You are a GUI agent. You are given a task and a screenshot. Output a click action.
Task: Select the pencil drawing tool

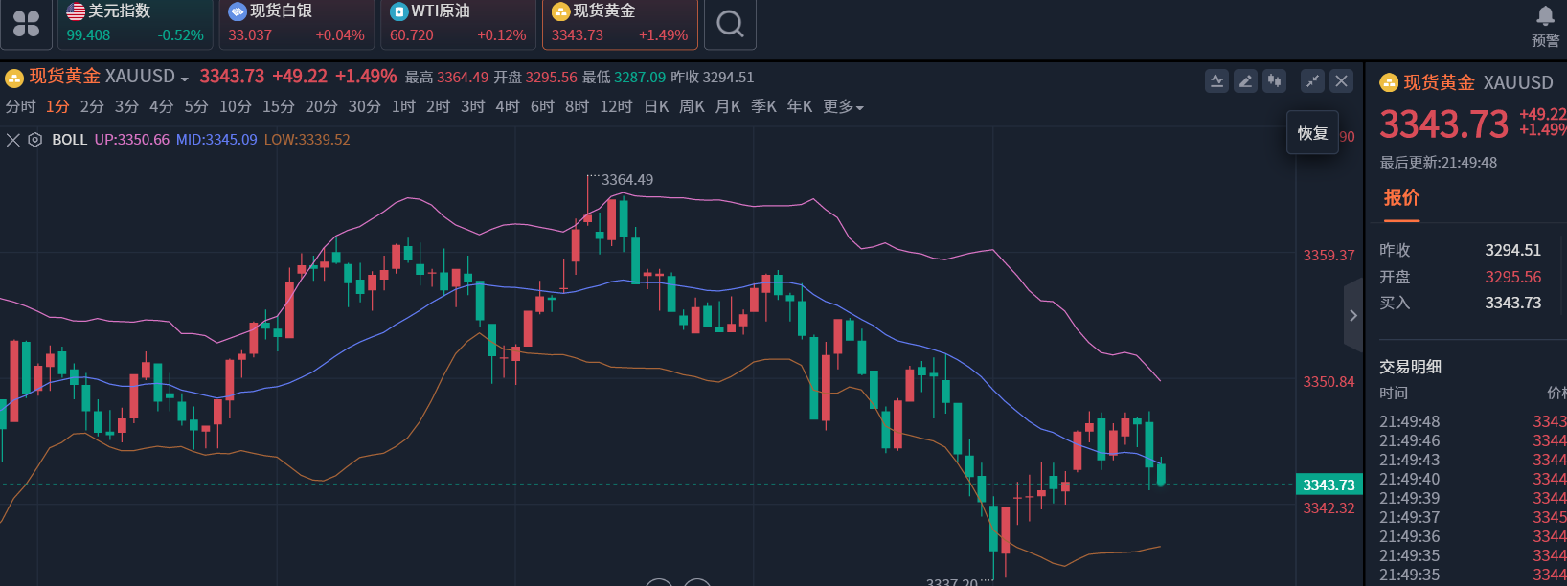[x=1245, y=81]
